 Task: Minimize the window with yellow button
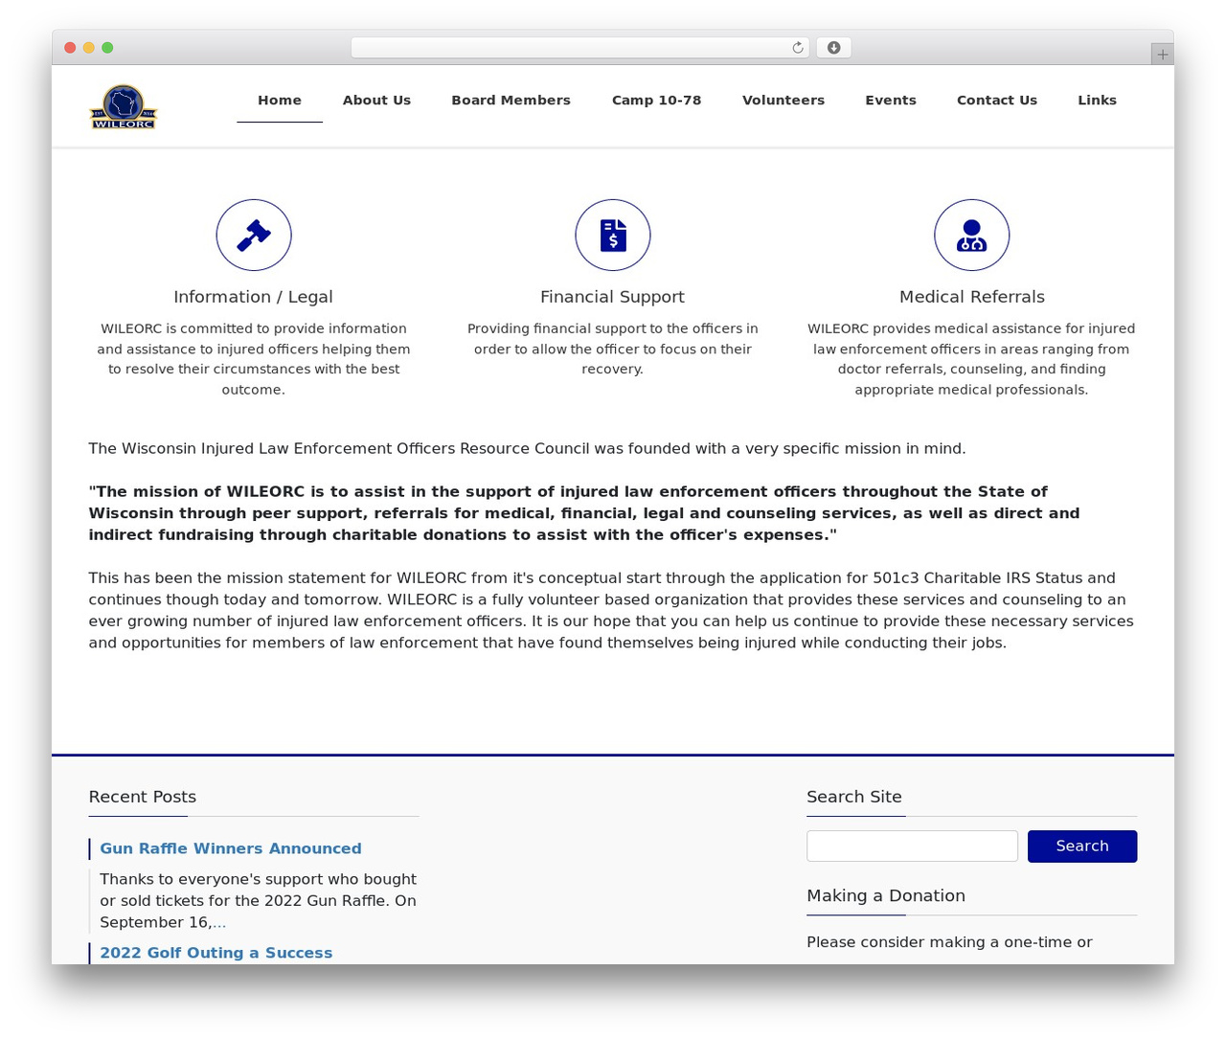pos(89,48)
